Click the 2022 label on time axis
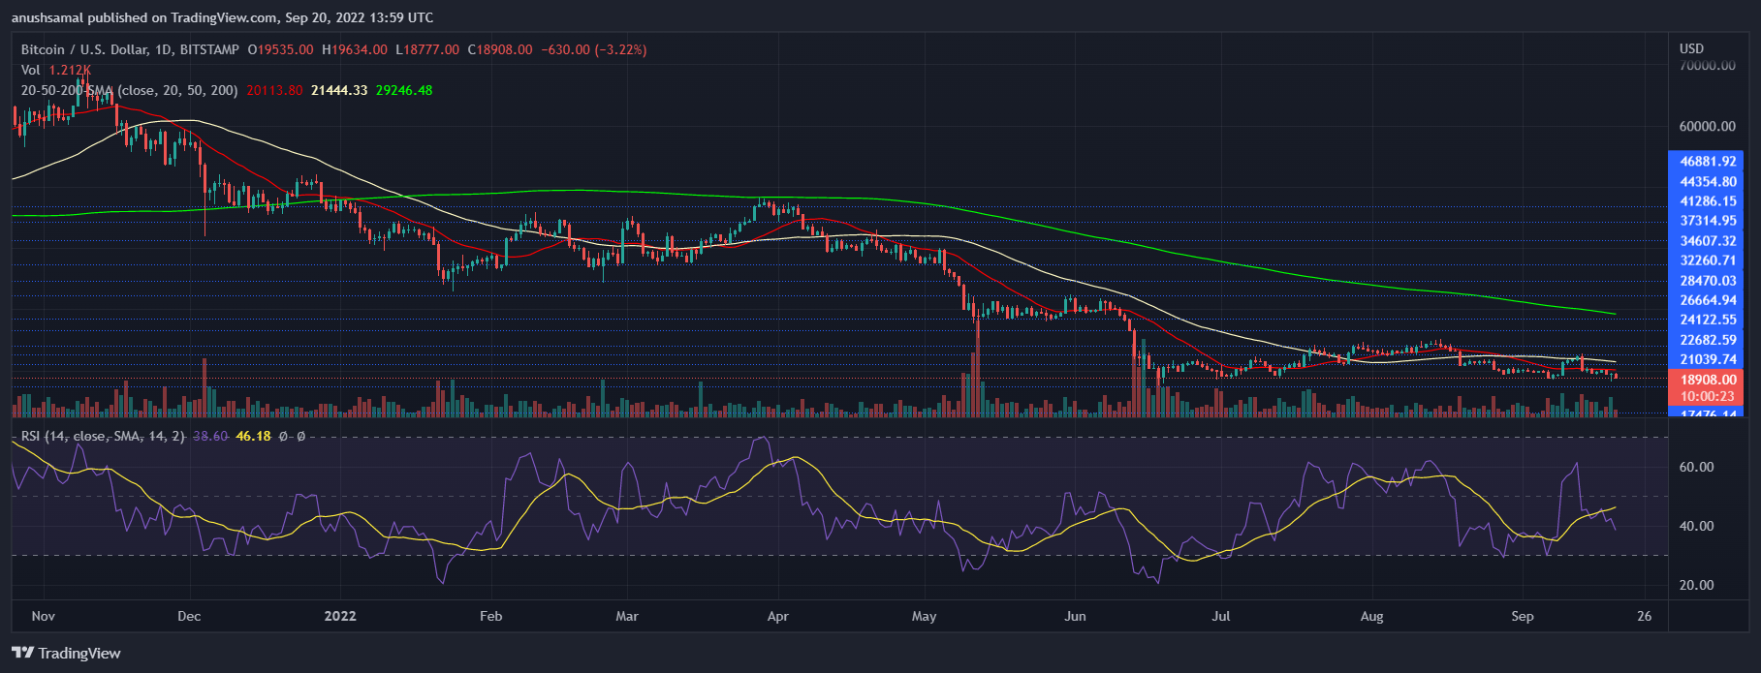1761x673 pixels. click(340, 616)
